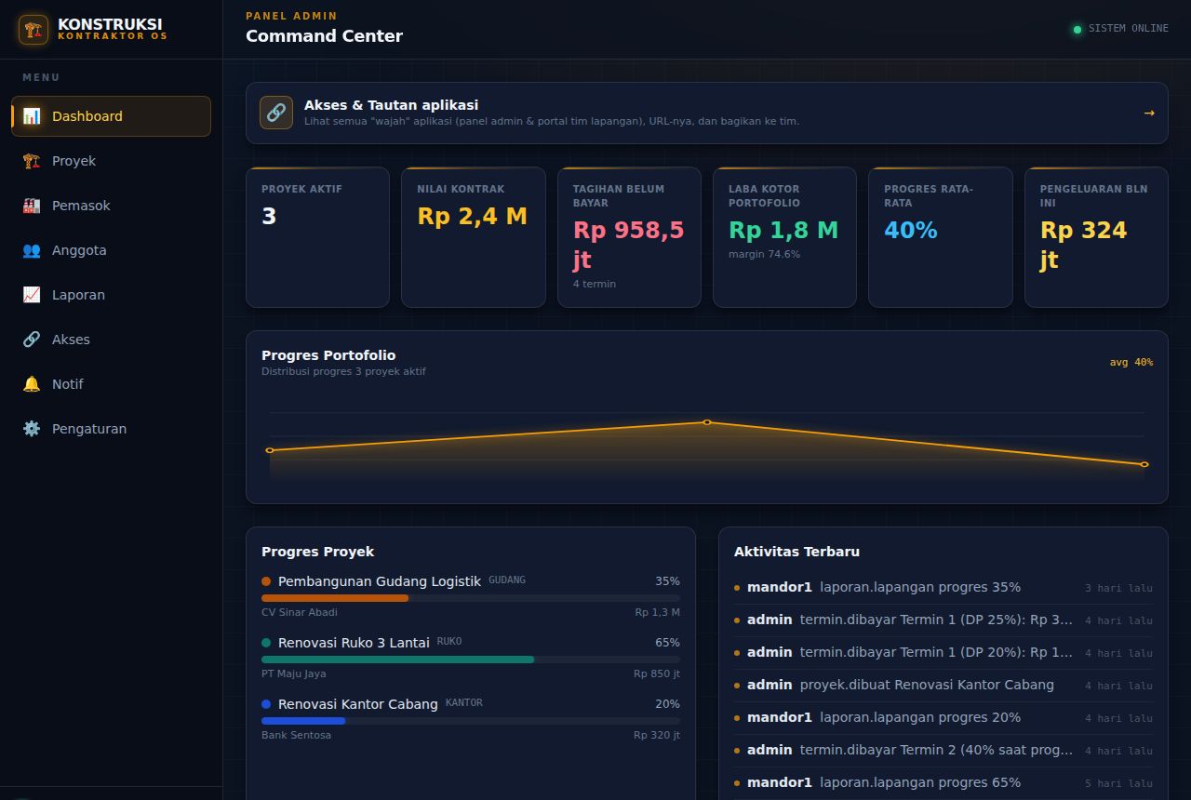Select the Anggota menu item

(x=111, y=250)
